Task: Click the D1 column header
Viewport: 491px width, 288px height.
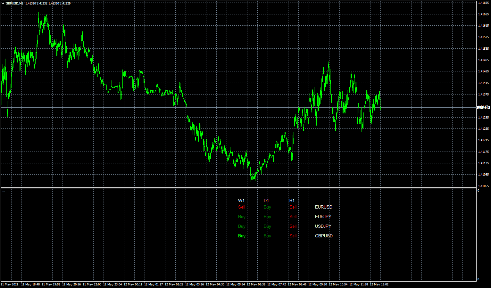Action: point(266,201)
